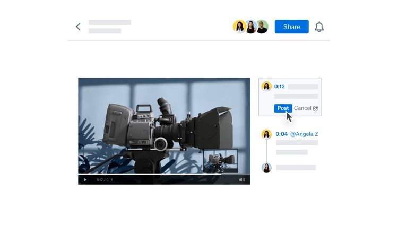This screenshot has width=398, height=238.
Task: Click the avatar beside the 0:04 comment
Action: 266,134
